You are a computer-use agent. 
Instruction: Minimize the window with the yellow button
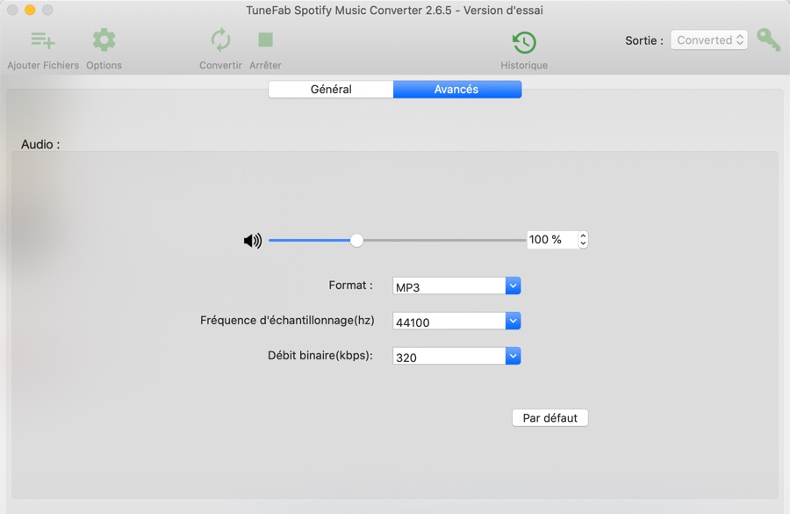[30, 11]
